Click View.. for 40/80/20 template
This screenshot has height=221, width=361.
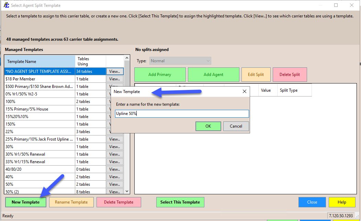click(x=115, y=169)
